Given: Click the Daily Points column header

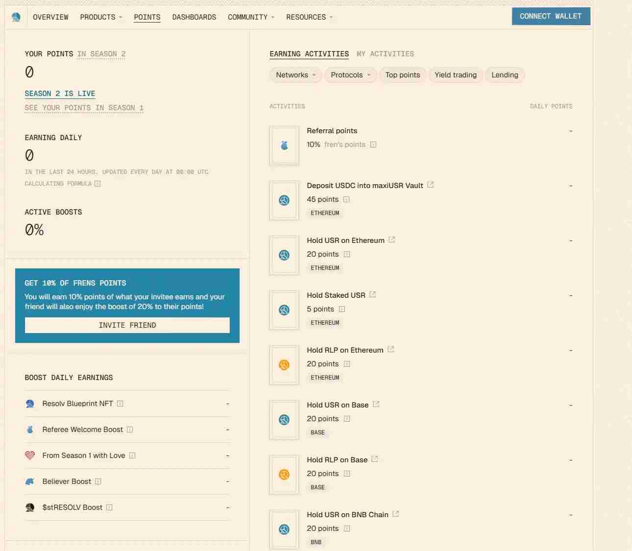Looking at the screenshot, I should [551, 106].
